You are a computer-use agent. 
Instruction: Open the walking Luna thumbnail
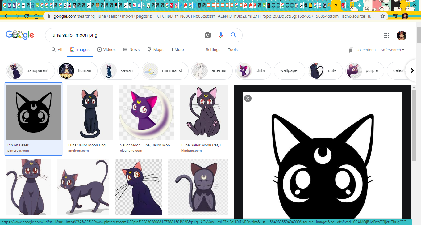point(83,187)
